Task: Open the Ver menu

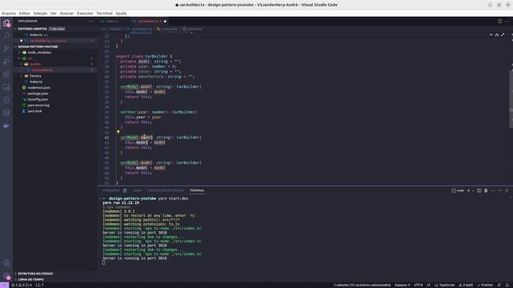Action: pos(54,14)
